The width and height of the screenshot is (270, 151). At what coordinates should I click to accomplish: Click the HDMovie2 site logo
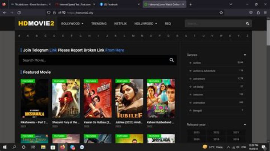coord(36,24)
